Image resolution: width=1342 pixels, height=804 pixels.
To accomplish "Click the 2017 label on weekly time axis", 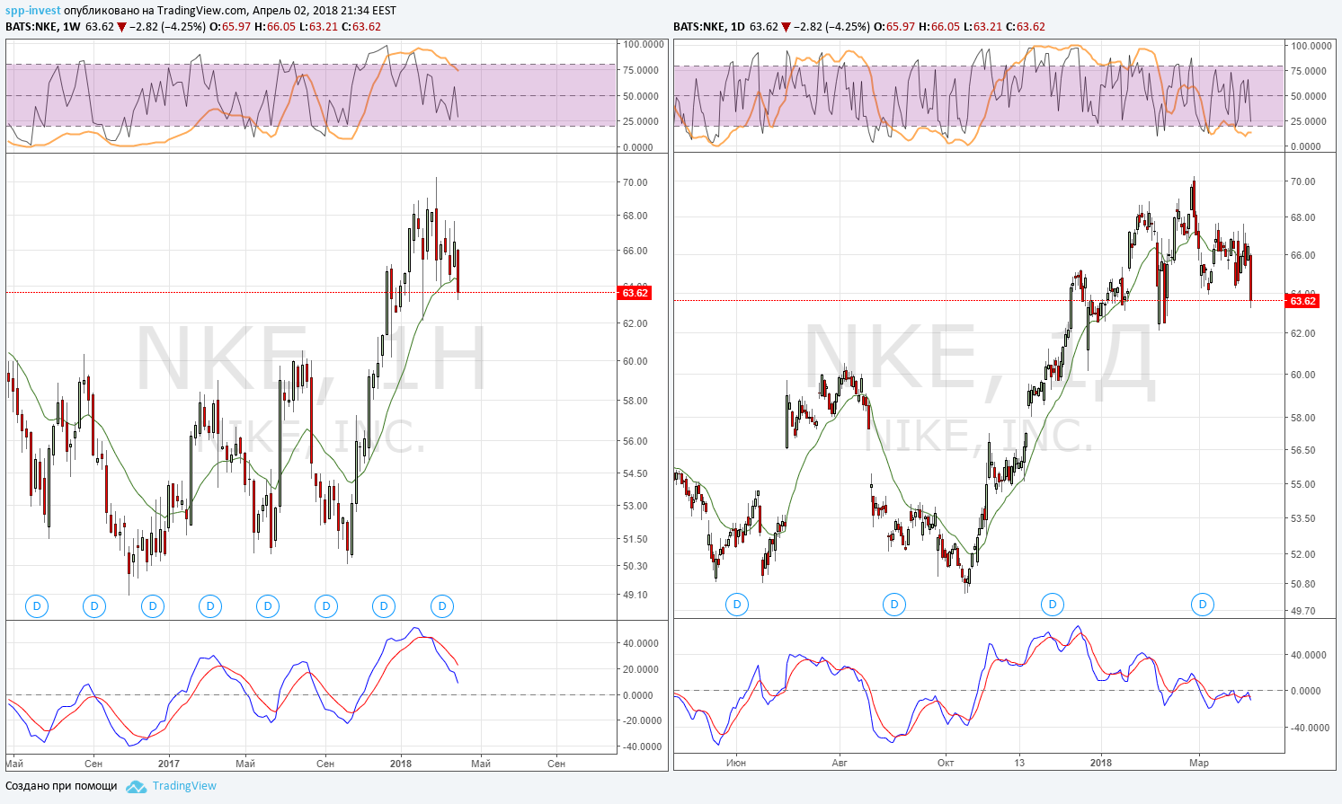I will pos(169,764).
